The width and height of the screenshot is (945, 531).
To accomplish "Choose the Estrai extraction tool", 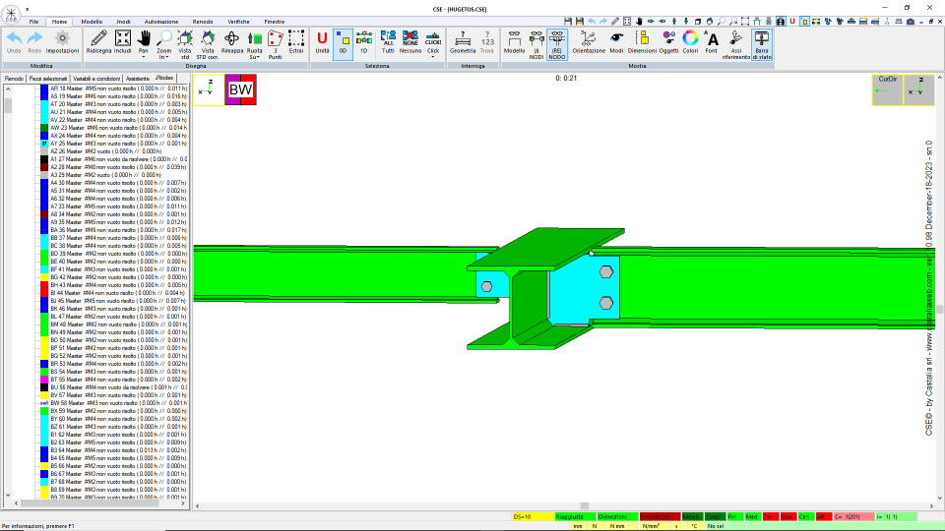I will tap(296, 42).
